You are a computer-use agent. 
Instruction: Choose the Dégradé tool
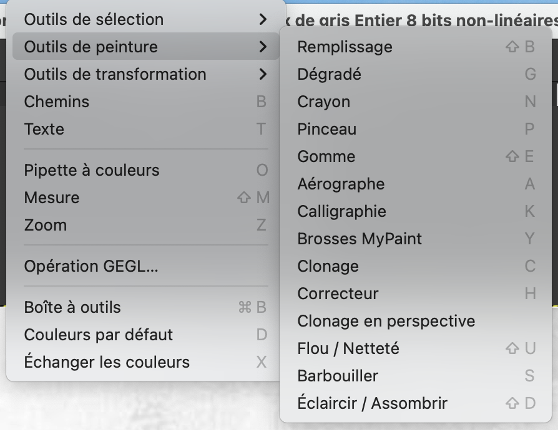[x=330, y=74]
